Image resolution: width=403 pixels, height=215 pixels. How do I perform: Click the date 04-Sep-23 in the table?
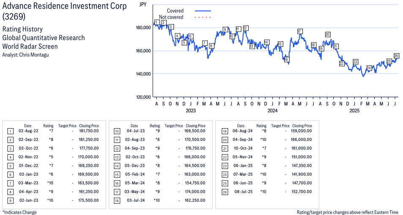point(135,148)
